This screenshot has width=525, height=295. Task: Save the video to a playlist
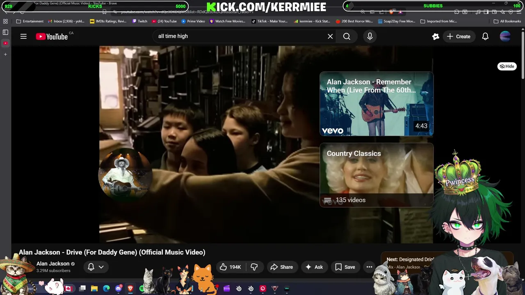tap(345, 267)
